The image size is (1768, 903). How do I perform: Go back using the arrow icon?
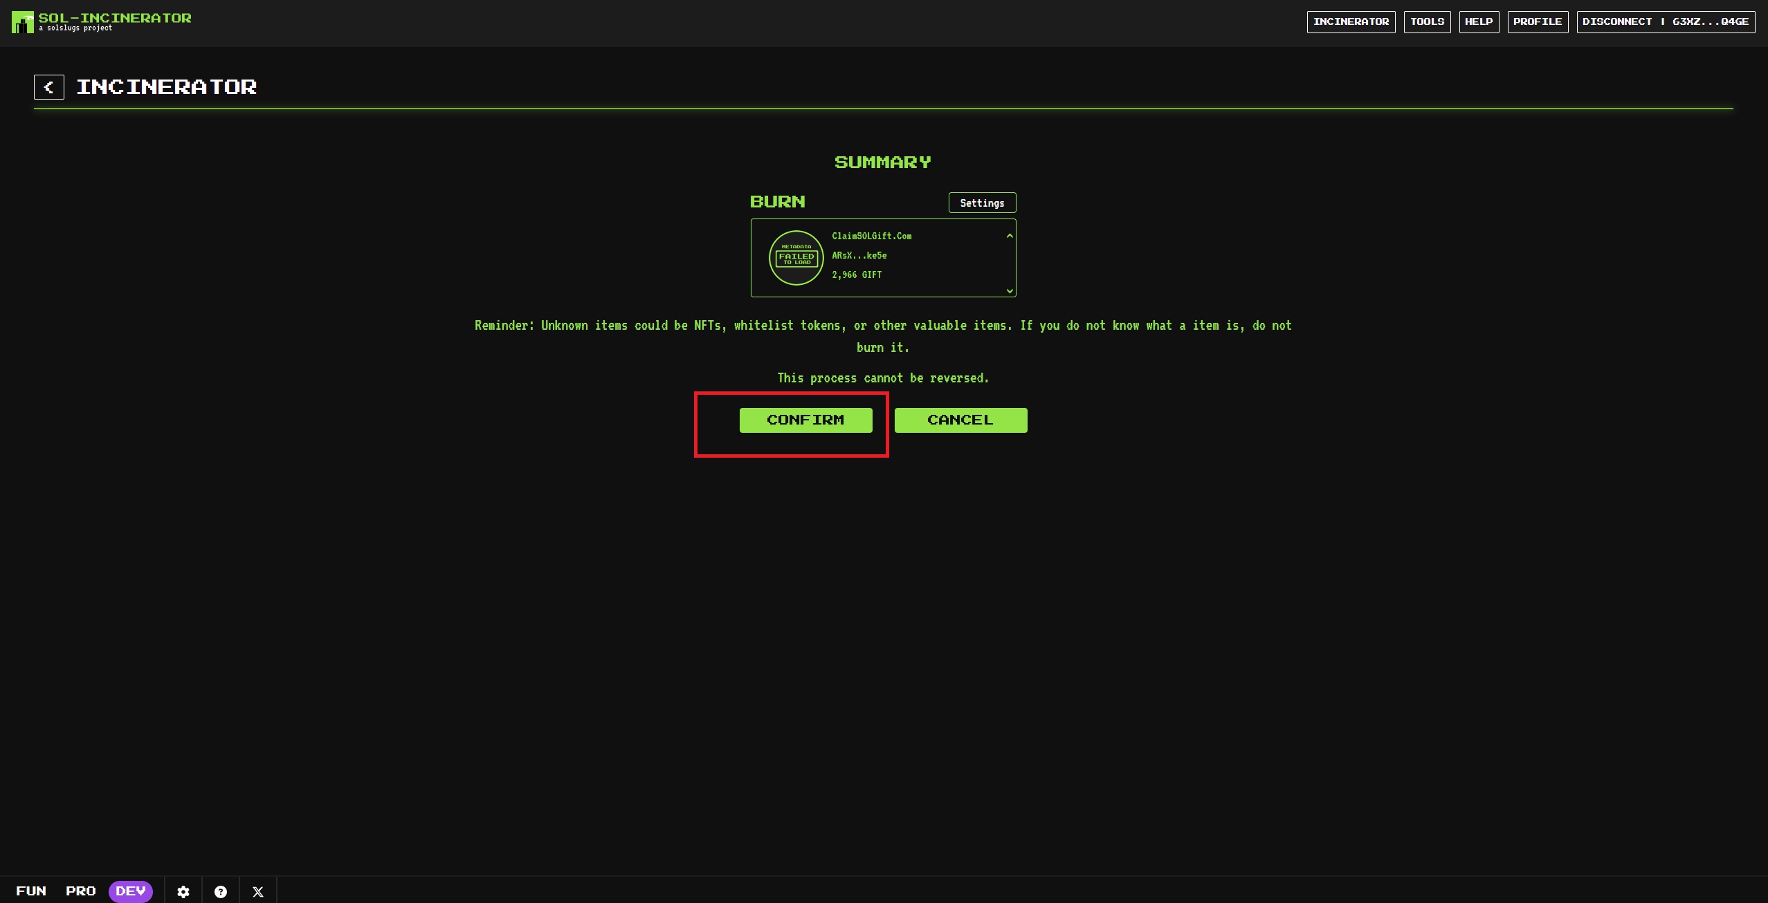click(x=49, y=87)
